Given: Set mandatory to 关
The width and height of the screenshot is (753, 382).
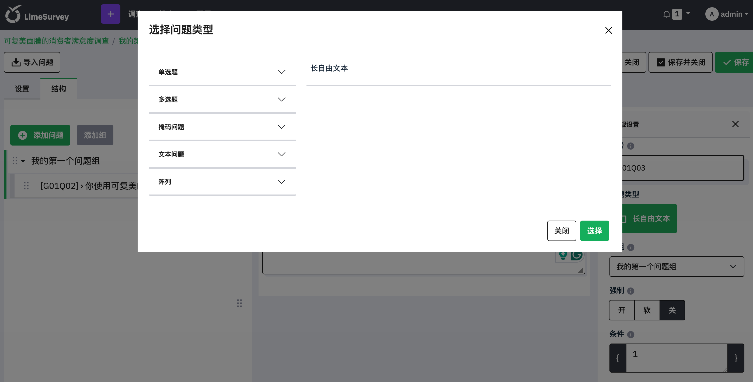Looking at the screenshot, I should pyautogui.click(x=672, y=310).
